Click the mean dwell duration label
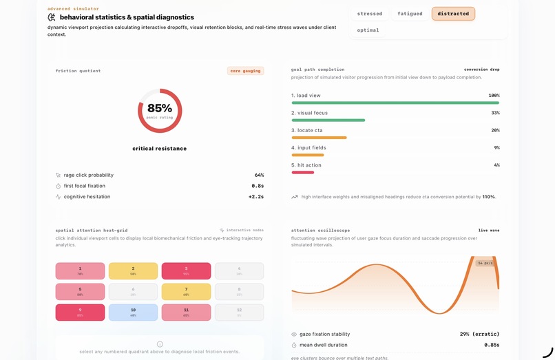Viewport: 555px width, 360px height. tap(324, 345)
